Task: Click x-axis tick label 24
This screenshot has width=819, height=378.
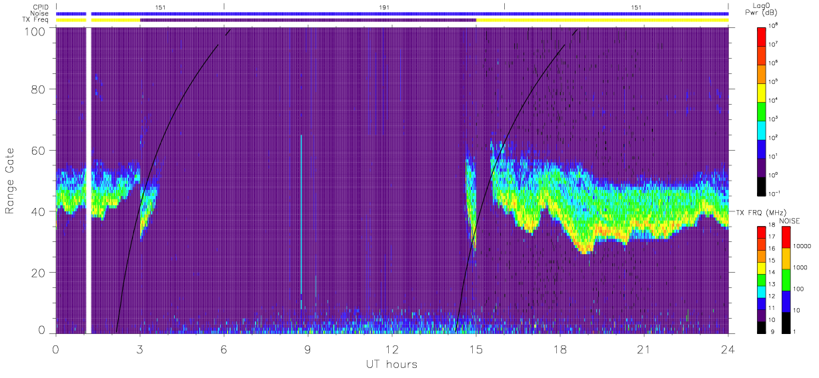Action: (x=728, y=349)
